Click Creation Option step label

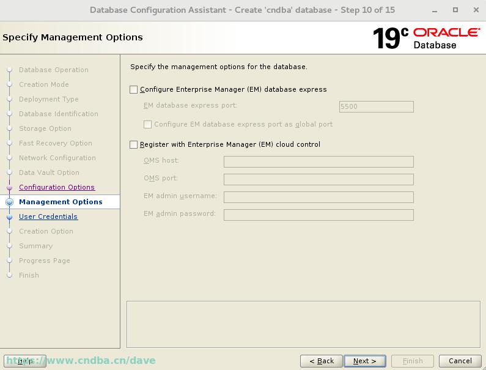46,231
